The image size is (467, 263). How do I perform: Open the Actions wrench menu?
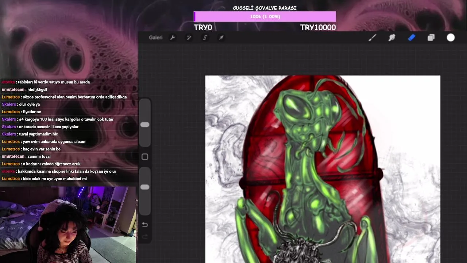pos(173,38)
